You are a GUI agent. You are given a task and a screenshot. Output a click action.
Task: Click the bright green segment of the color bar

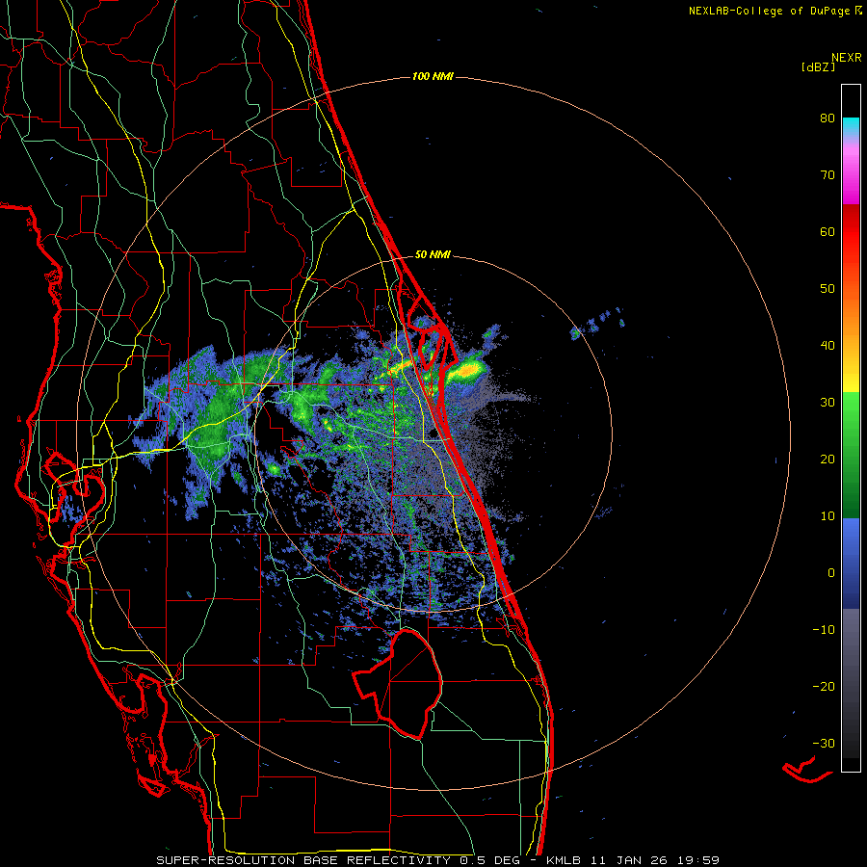click(851, 414)
